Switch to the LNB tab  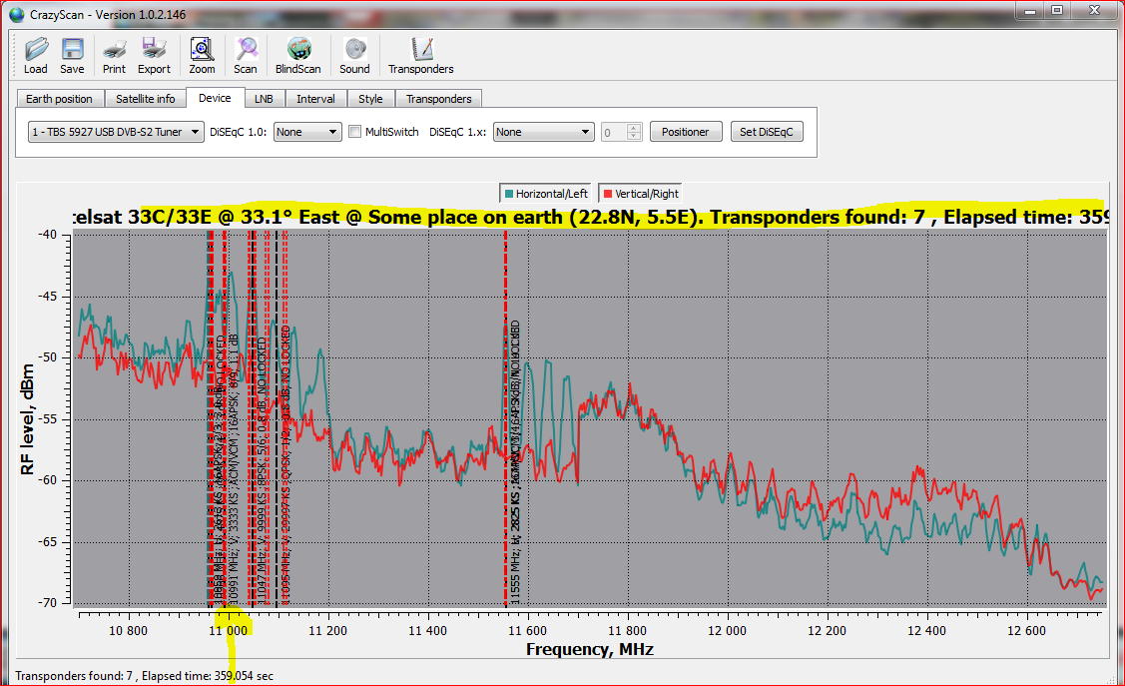coord(264,99)
